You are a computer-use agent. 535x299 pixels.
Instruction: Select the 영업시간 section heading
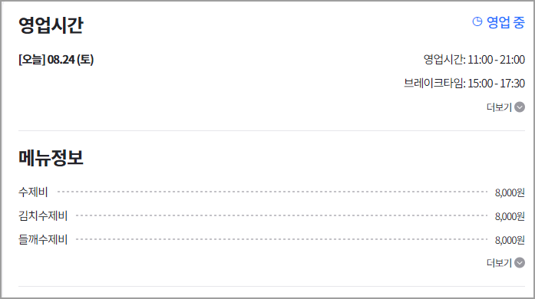[51, 25]
